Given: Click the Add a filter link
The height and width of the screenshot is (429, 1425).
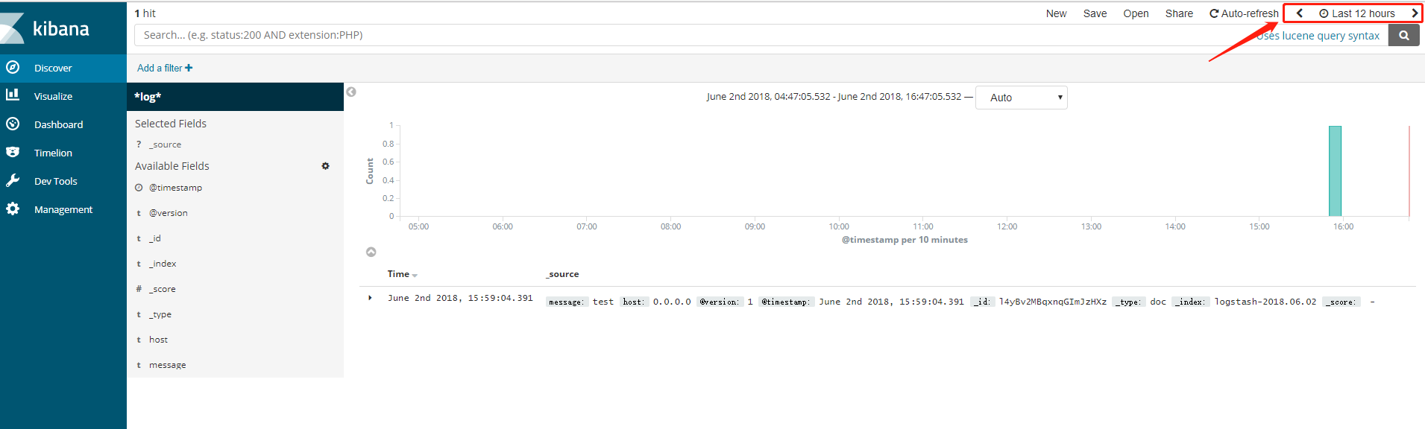Looking at the screenshot, I should point(164,68).
